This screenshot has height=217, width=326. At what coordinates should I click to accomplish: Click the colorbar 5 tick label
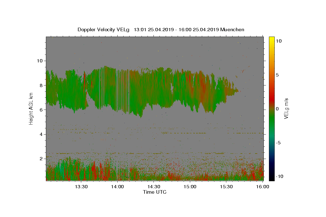tap(277, 75)
